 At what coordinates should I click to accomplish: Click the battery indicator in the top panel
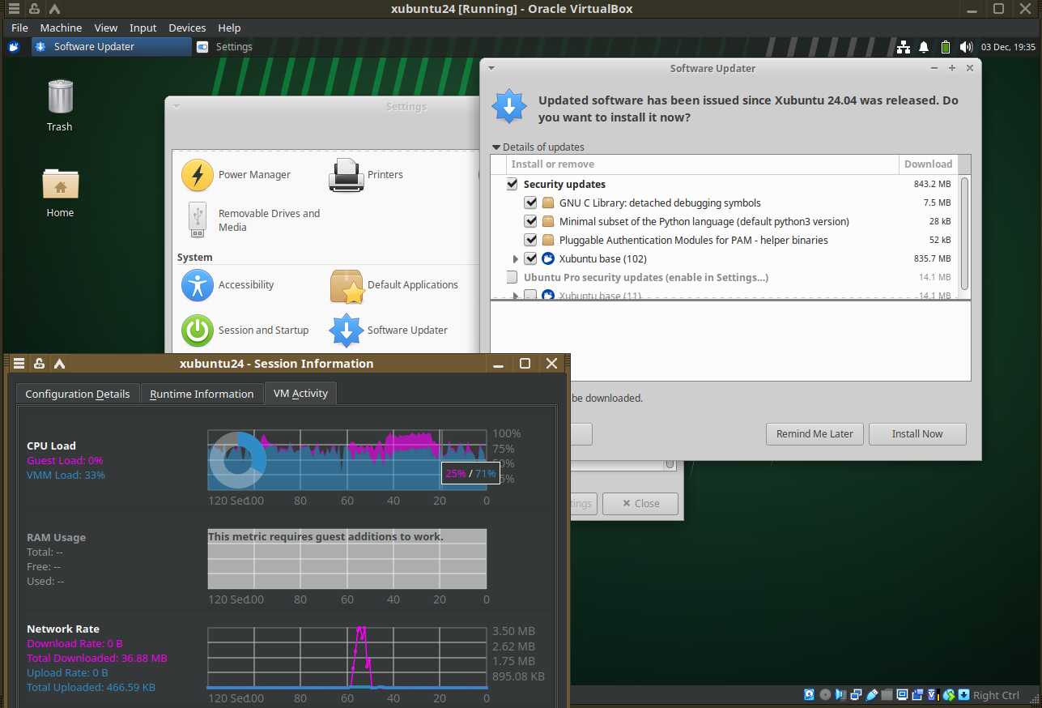click(945, 47)
